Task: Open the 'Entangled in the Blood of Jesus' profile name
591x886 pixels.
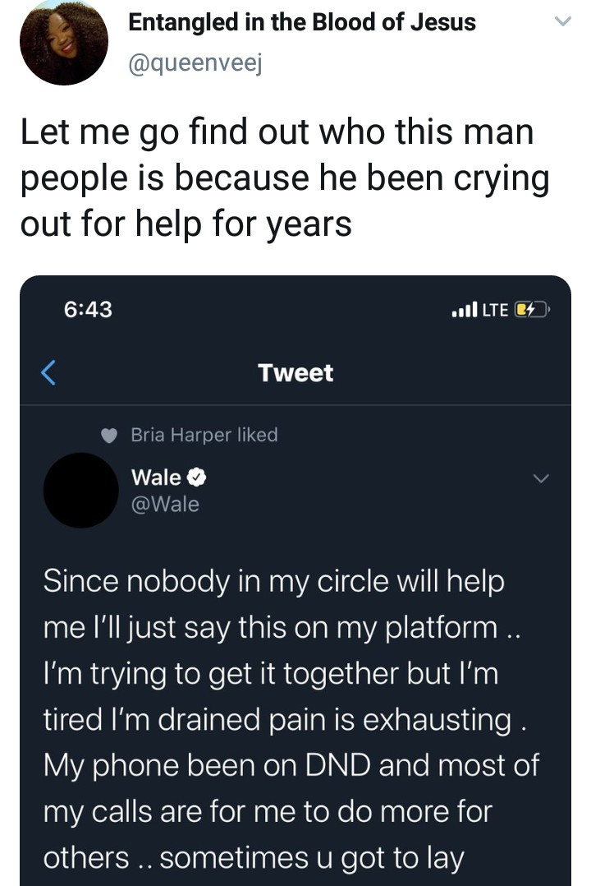Action: pos(302,23)
